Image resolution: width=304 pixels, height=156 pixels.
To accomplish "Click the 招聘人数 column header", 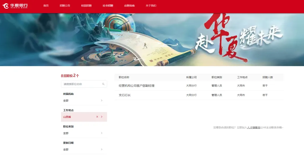I will click(268, 77).
